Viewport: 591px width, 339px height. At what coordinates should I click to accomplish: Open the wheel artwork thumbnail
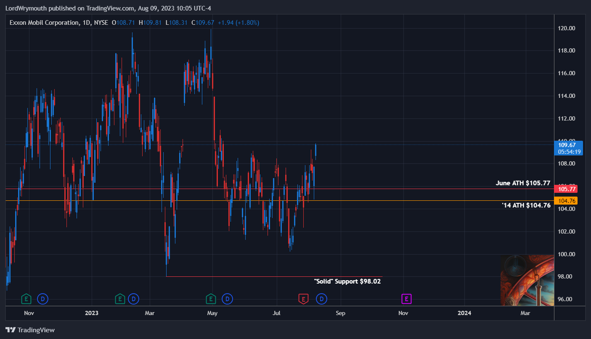(527, 280)
